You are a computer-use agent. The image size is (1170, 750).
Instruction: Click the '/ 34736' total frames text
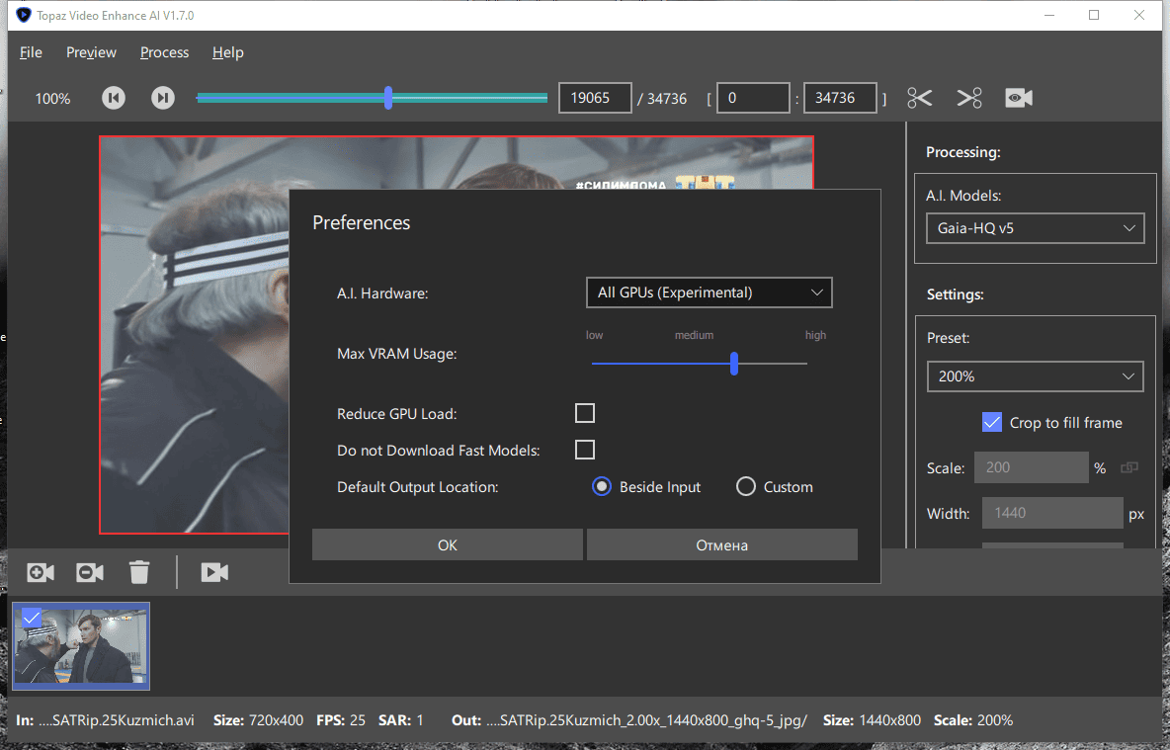pyautogui.click(x=662, y=99)
